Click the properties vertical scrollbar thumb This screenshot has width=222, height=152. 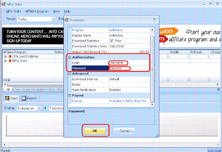(x=152, y=69)
